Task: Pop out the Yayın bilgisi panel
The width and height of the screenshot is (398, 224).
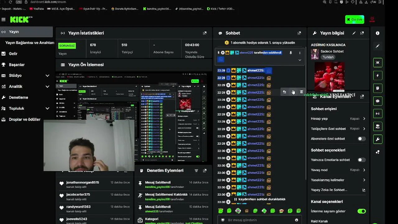Action: pos(362,33)
